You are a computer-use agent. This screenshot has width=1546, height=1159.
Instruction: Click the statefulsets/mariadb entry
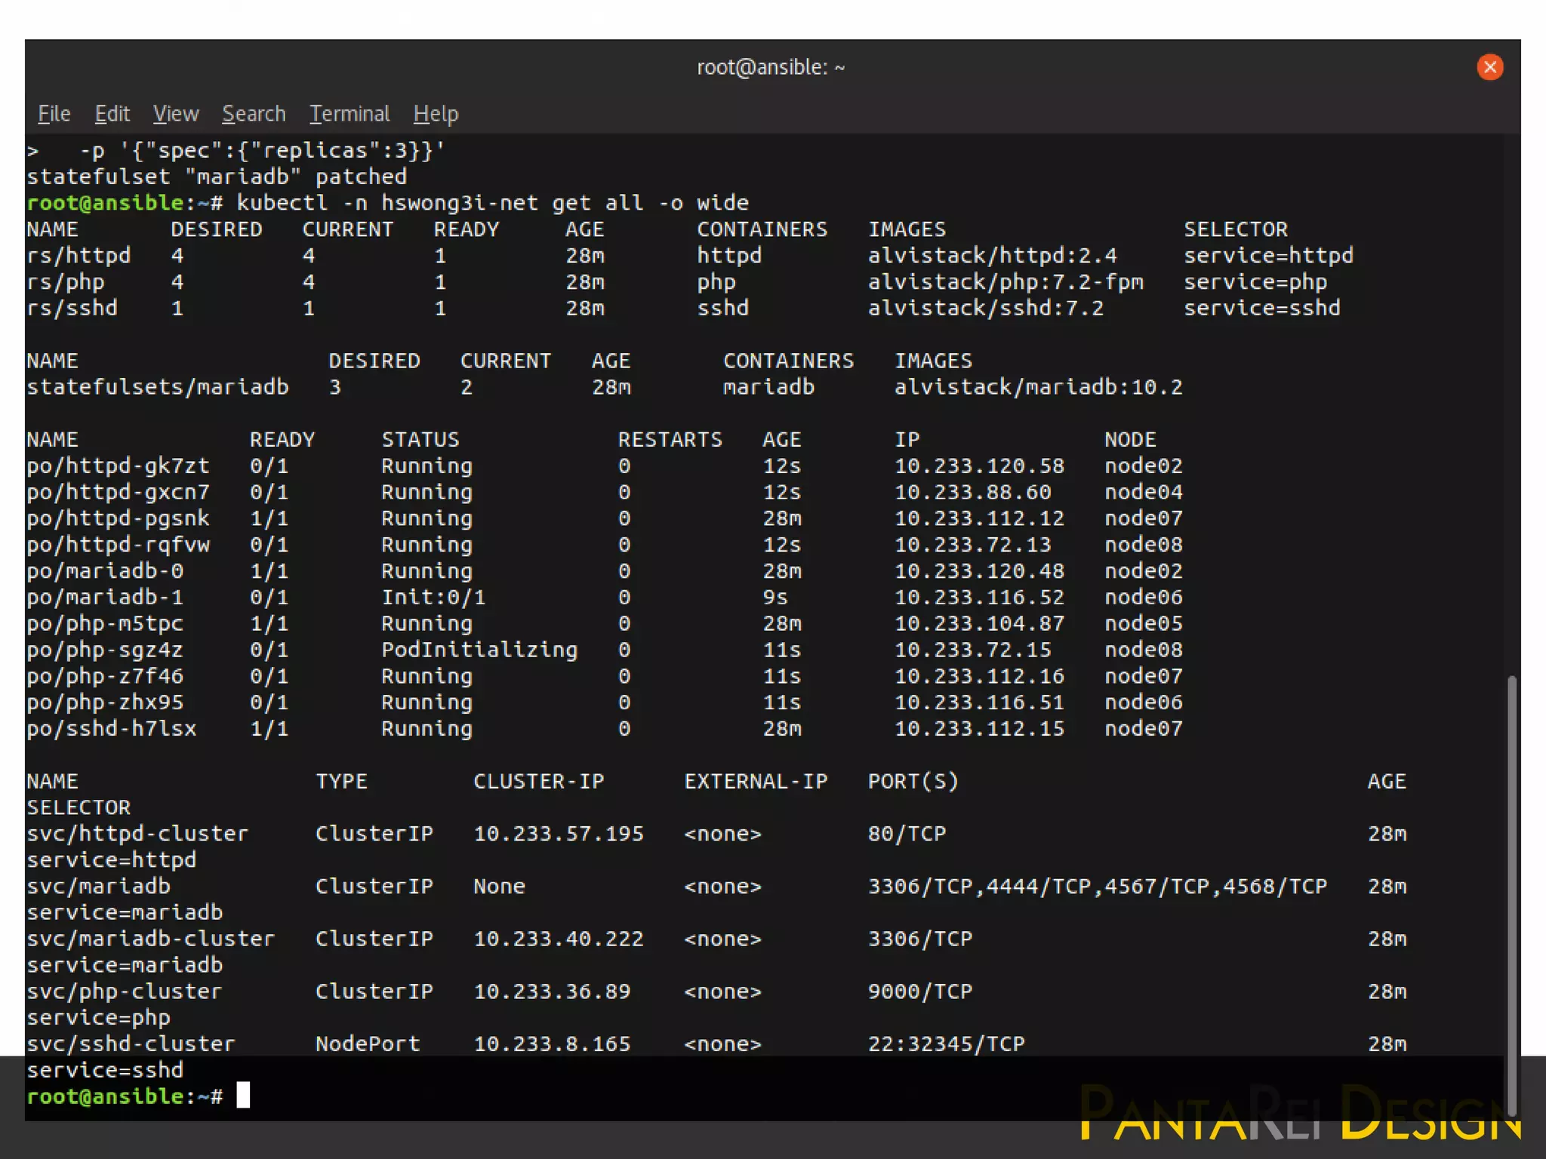(x=158, y=387)
